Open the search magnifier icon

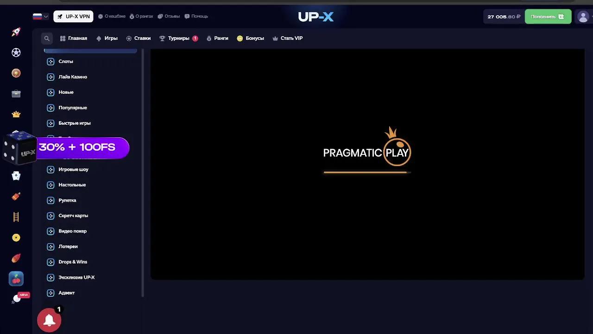pyautogui.click(x=47, y=39)
